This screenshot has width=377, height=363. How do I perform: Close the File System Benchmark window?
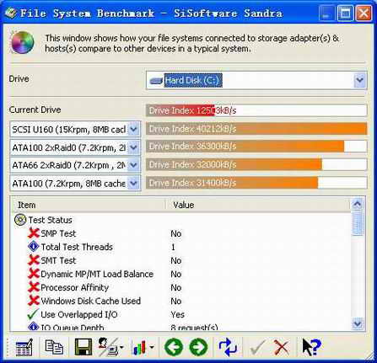click(364, 13)
